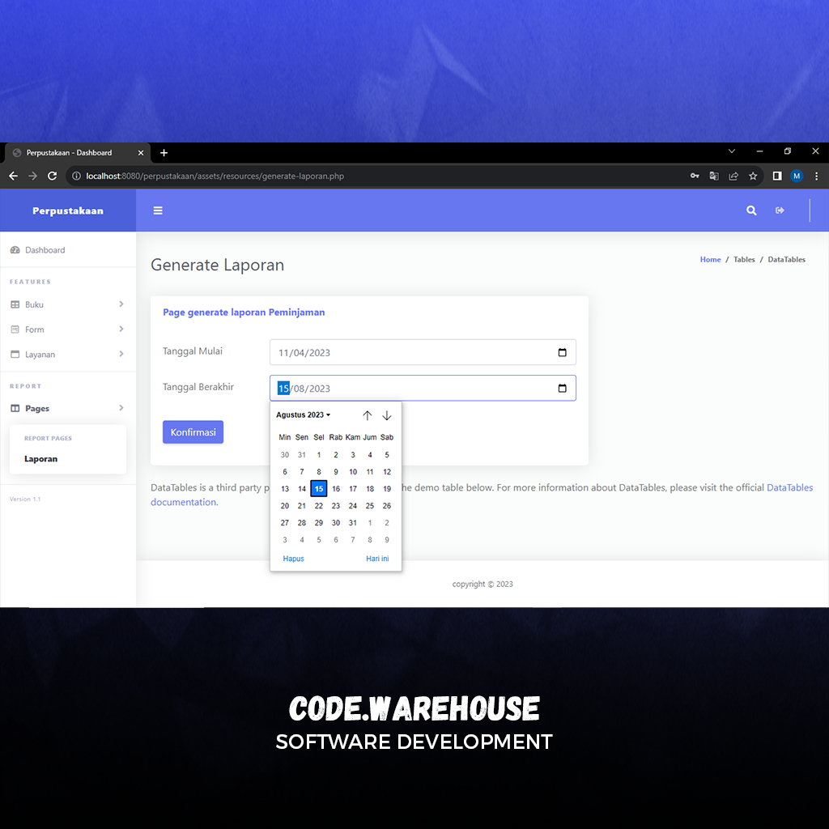Select day 13 in the calendar
Viewport: 829px width, 829px height.
[x=285, y=489]
